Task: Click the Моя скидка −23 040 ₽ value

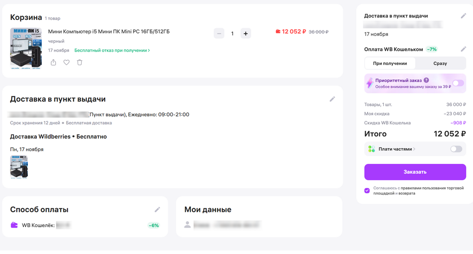Action: [x=455, y=114]
